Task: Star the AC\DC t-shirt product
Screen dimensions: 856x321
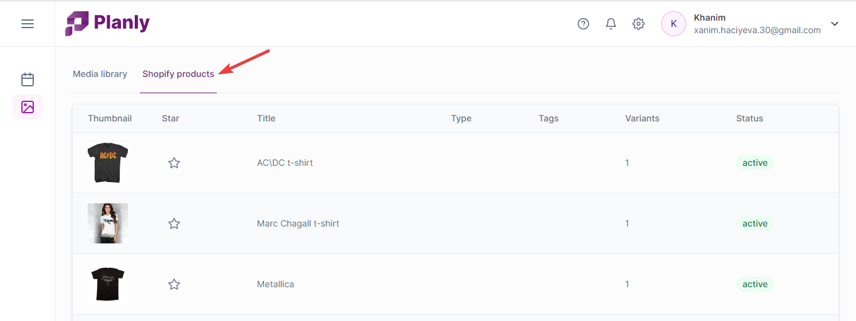Action: tap(174, 163)
